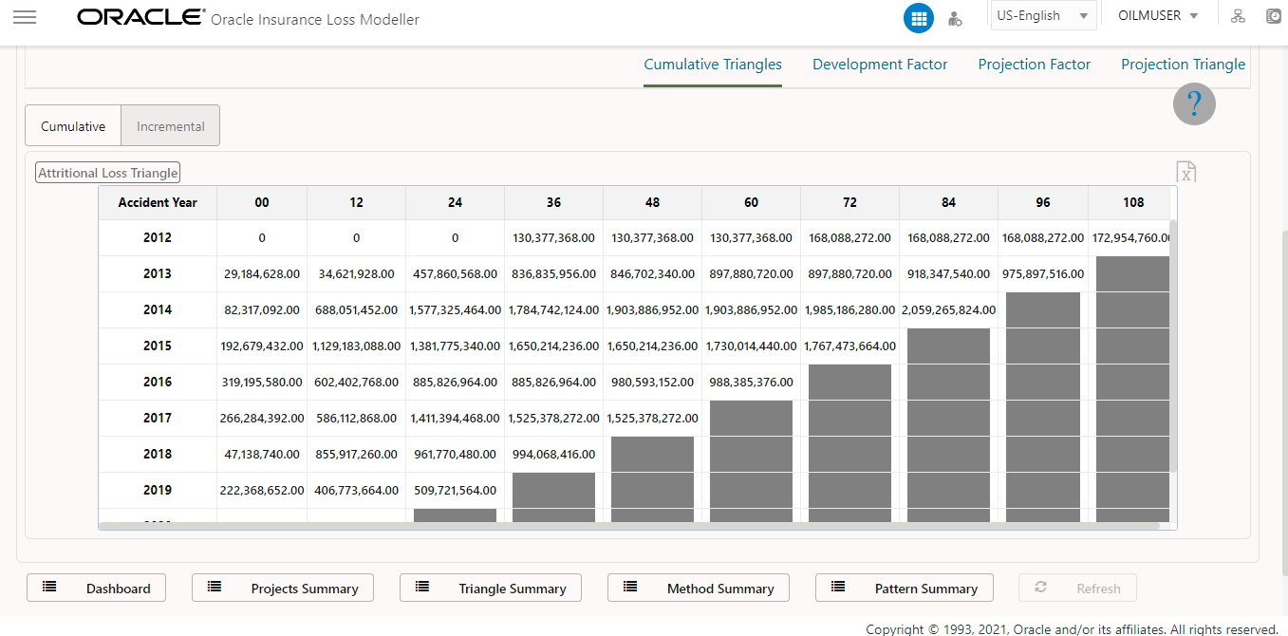Click the audit history clock icon top right
1288x636 pixels.
tap(1273, 16)
